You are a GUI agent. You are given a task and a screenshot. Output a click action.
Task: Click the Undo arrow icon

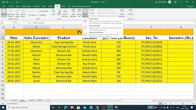tap(7, 2)
